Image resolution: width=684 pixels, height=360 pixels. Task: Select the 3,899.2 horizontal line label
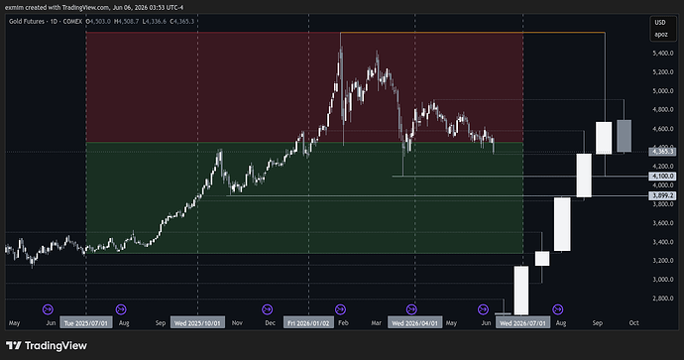(x=662, y=196)
